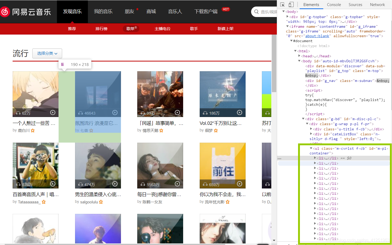Click the three-dots gutter icon in DevTools

click(x=279, y=158)
